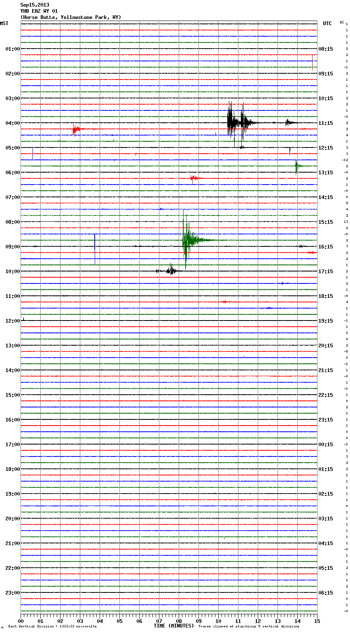Click the small blue event on 10:30 trace
This screenshot has height=632, width=350.
283,283
